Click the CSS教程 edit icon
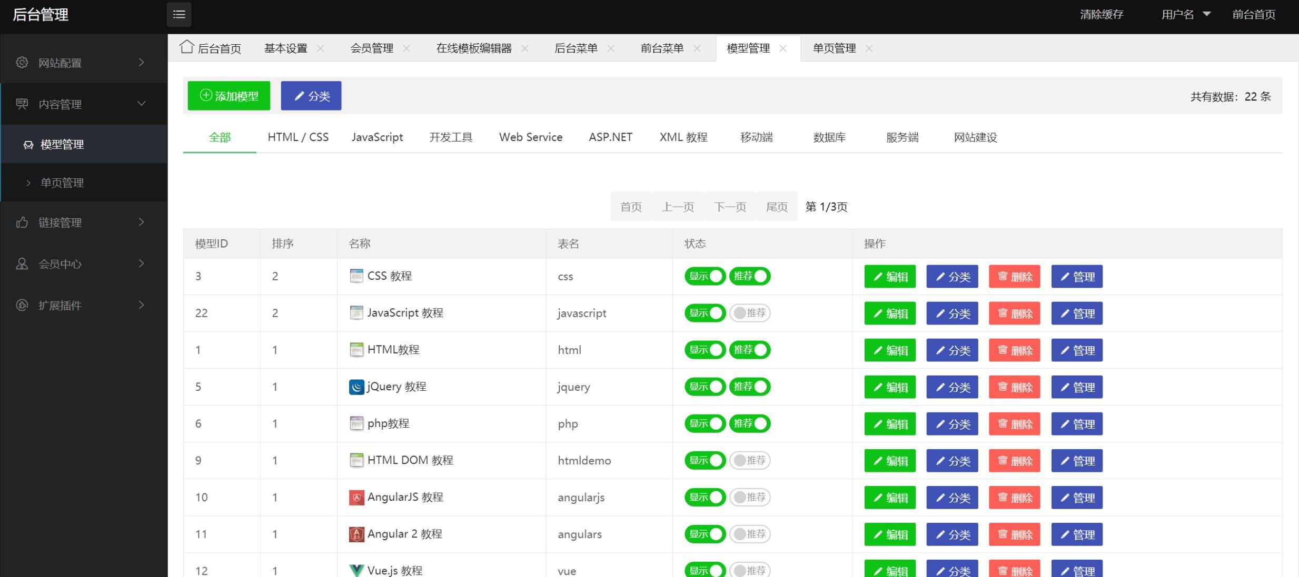 pyautogui.click(x=890, y=276)
